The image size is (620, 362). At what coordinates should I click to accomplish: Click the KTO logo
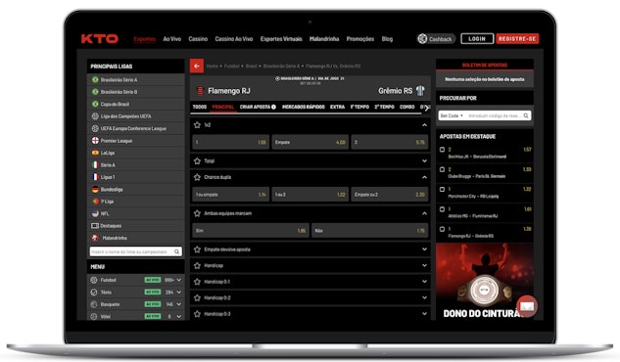[100, 39]
